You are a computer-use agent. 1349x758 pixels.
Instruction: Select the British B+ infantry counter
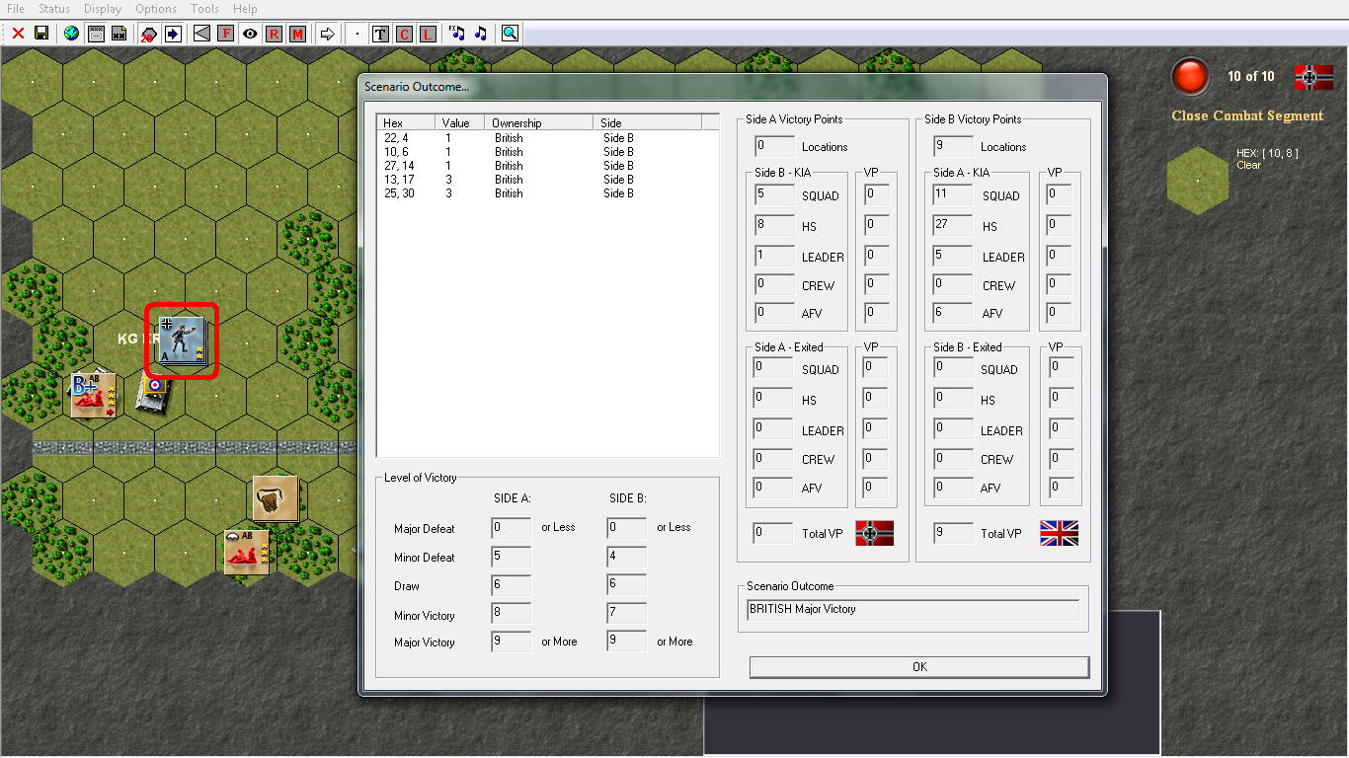coord(93,395)
